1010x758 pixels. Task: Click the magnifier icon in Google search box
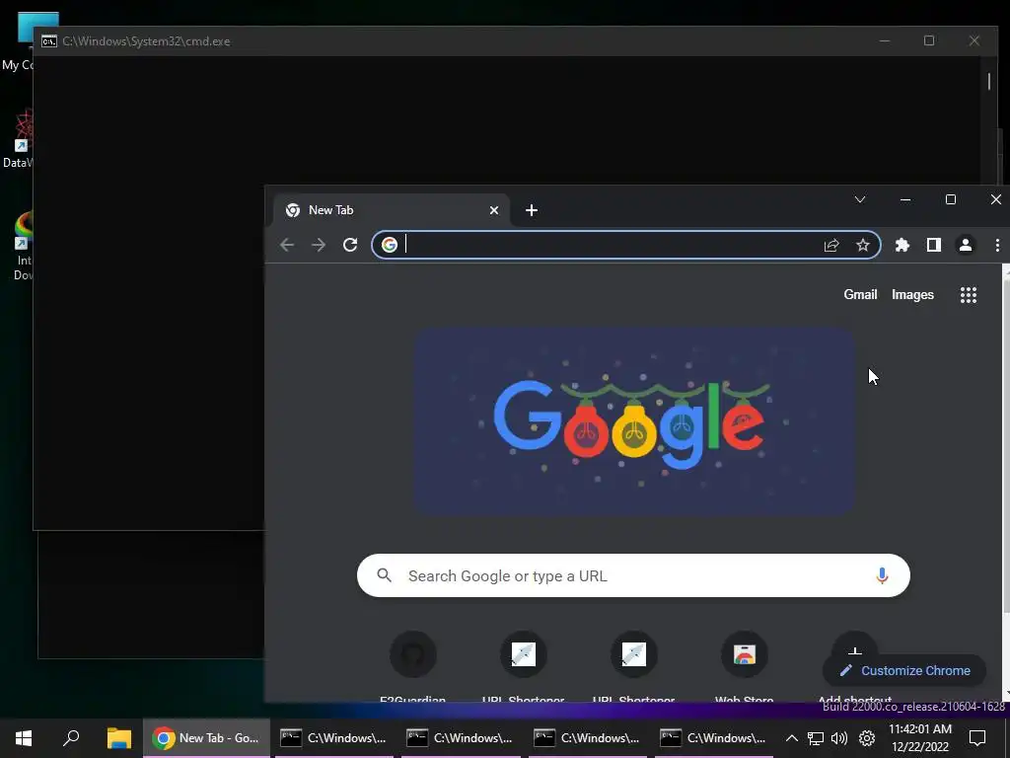[385, 575]
